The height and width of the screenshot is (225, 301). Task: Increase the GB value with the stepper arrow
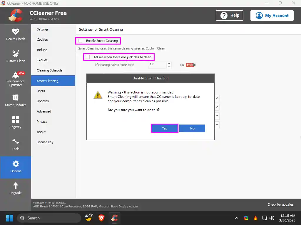[169, 63]
